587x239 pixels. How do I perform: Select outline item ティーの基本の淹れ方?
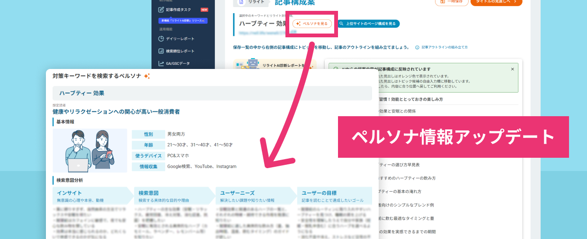pyautogui.click(x=400, y=191)
